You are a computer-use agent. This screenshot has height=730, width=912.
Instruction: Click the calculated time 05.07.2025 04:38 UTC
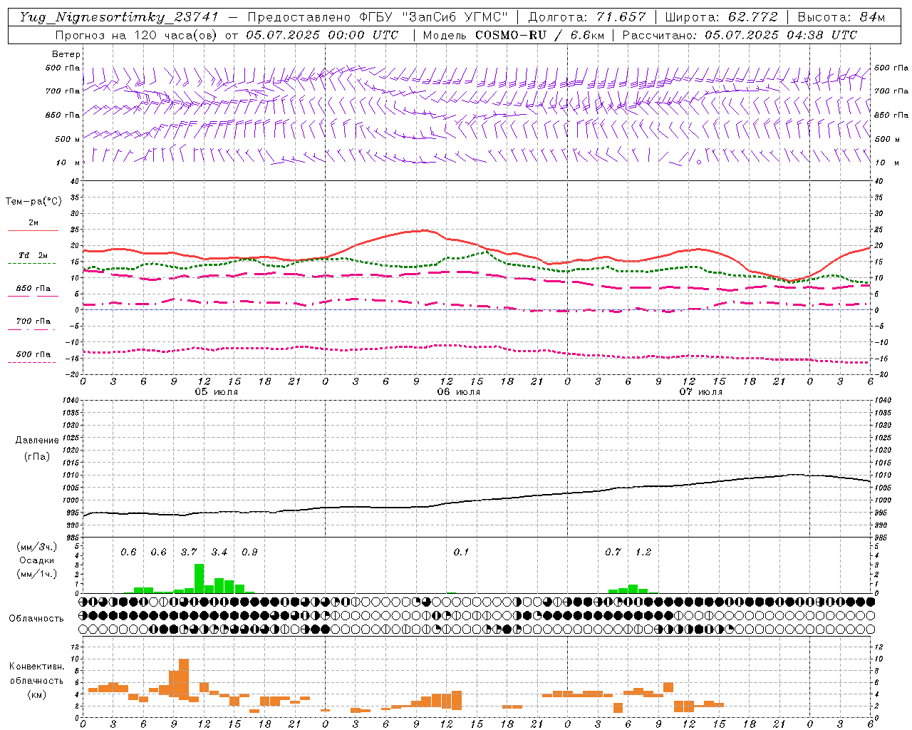[781, 35]
